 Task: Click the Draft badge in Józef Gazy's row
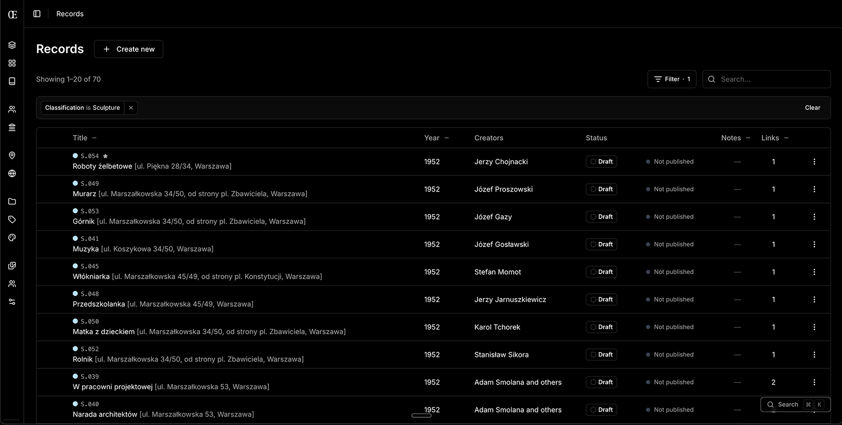602,217
